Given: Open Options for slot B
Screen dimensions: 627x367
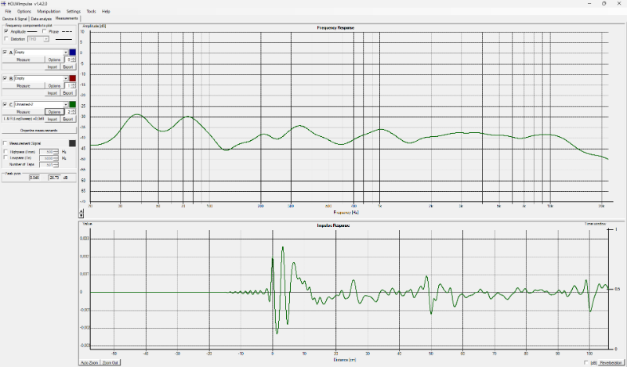Looking at the screenshot, I should coord(54,86).
